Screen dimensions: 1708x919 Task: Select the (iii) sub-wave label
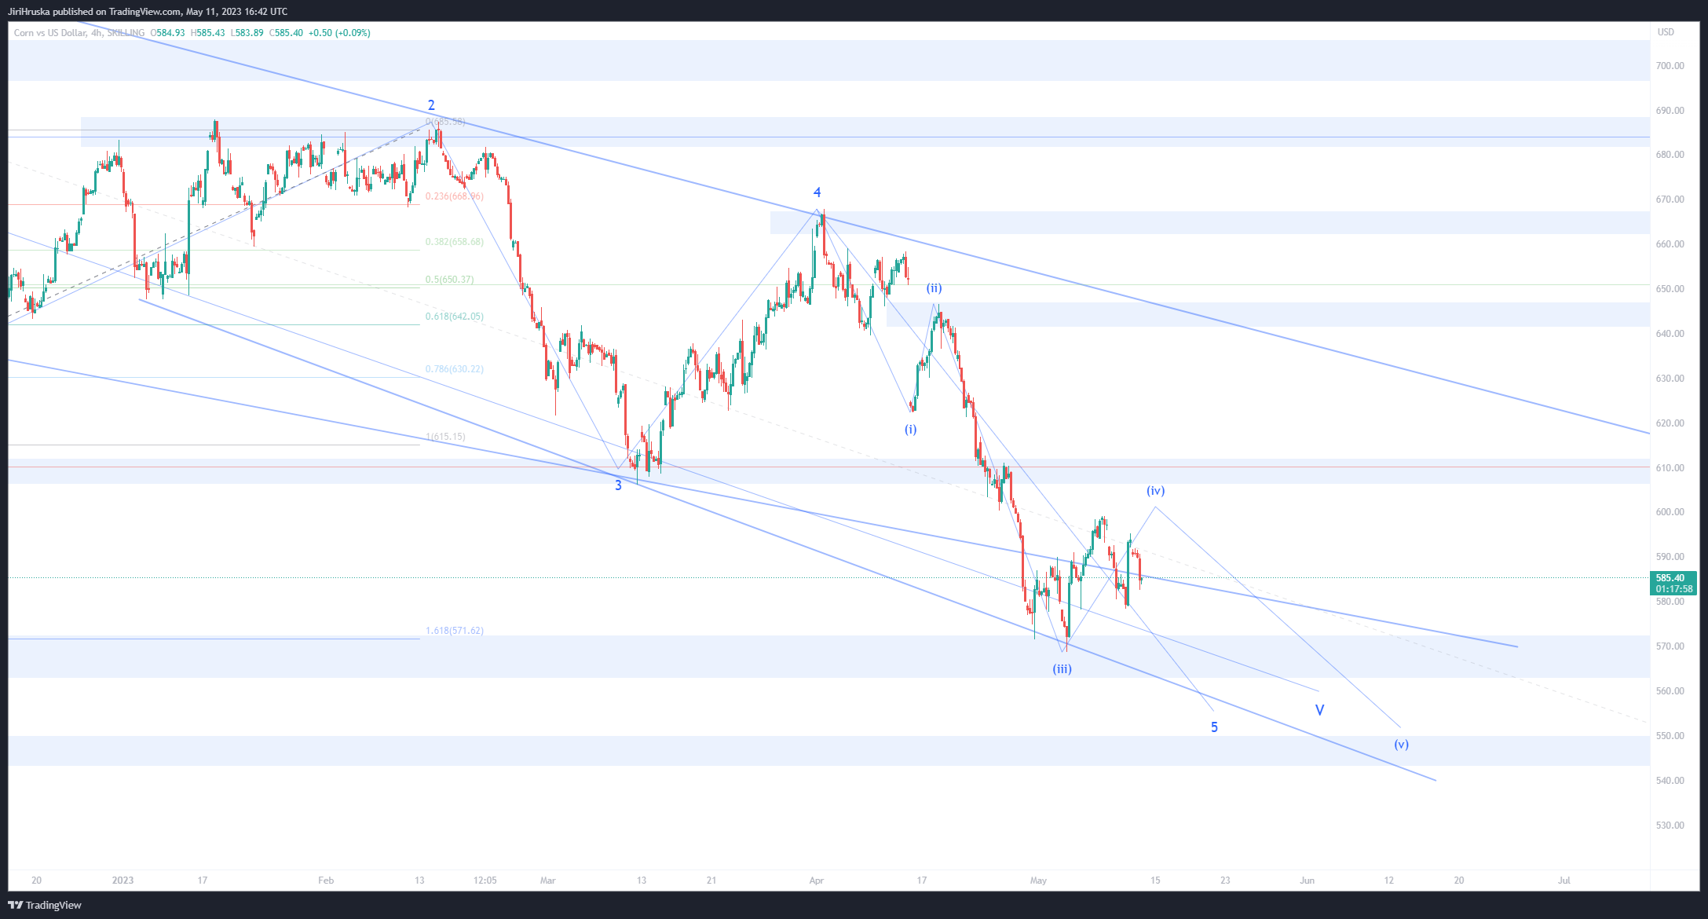coord(1062,669)
